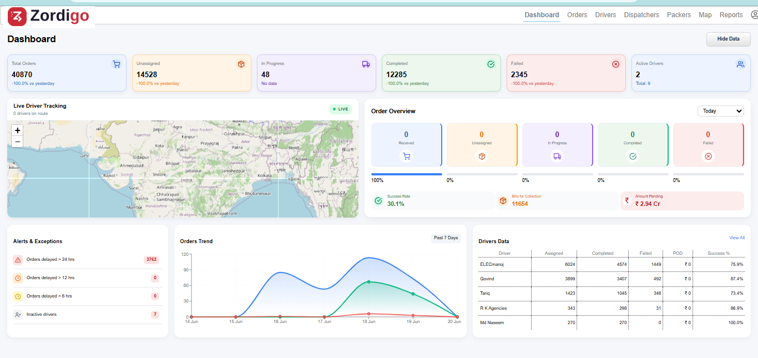Click the live driver tracking map
The height and width of the screenshot is (358, 758).
(x=183, y=169)
